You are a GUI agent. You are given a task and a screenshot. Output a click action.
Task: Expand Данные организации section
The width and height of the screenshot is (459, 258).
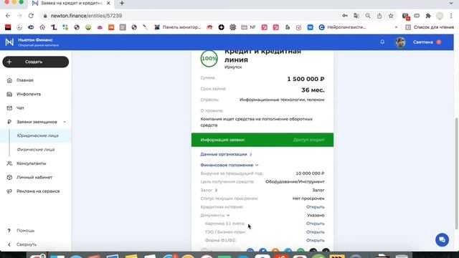226,154
